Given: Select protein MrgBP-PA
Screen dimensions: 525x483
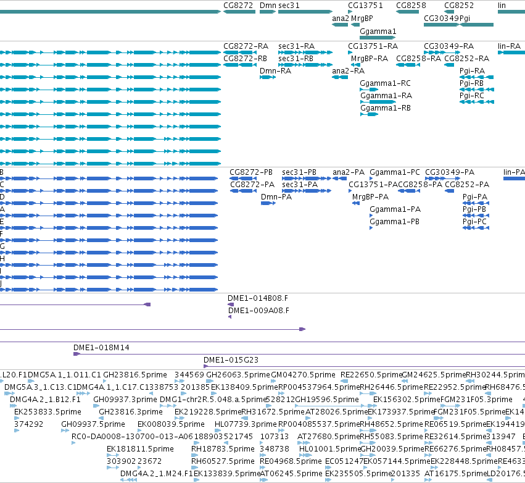Looking at the screenshot, I should 370,197.
